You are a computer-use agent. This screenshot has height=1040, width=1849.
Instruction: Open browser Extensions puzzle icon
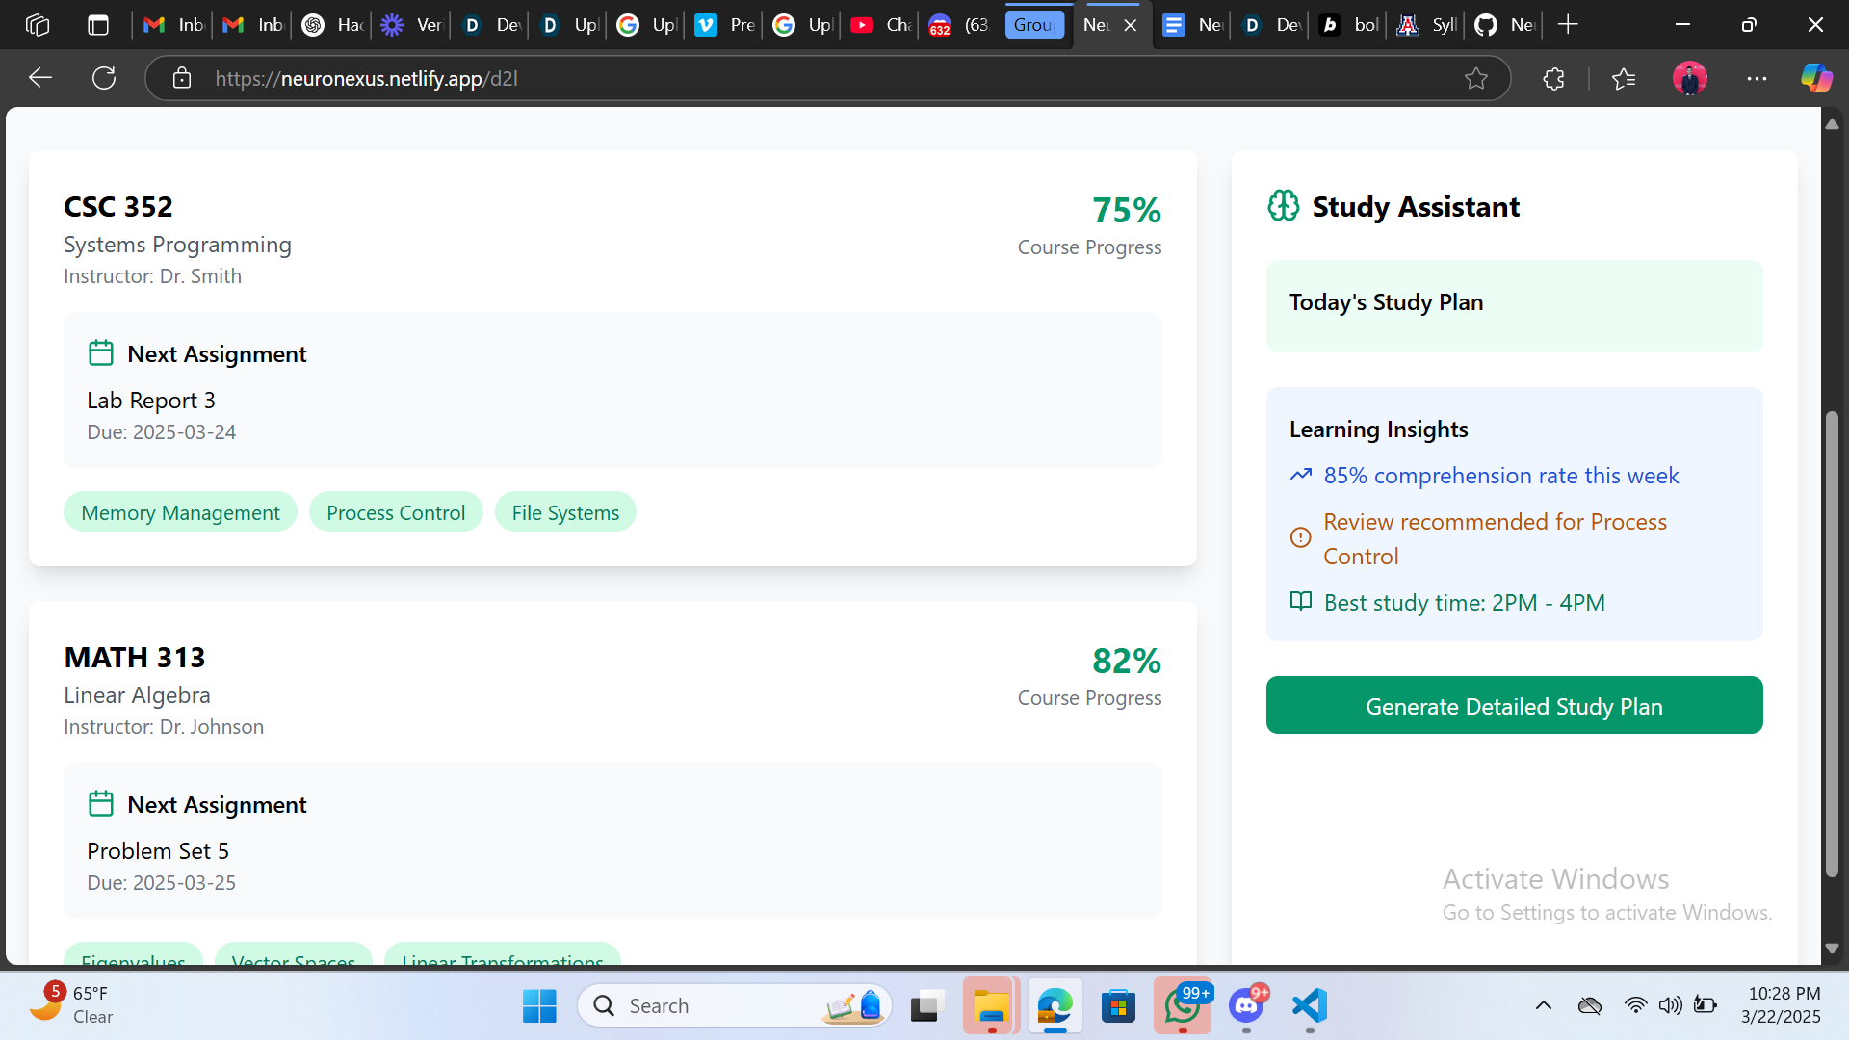[1553, 79]
